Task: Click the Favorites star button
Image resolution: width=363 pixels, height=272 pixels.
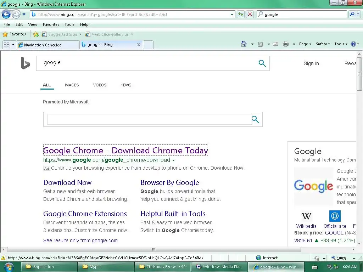Action: tap(14, 34)
